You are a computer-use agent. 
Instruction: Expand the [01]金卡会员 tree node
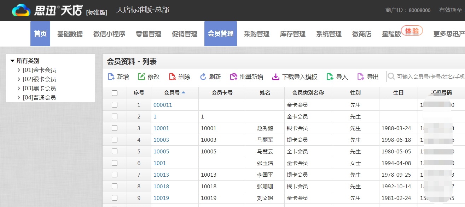[x=19, y=70]
